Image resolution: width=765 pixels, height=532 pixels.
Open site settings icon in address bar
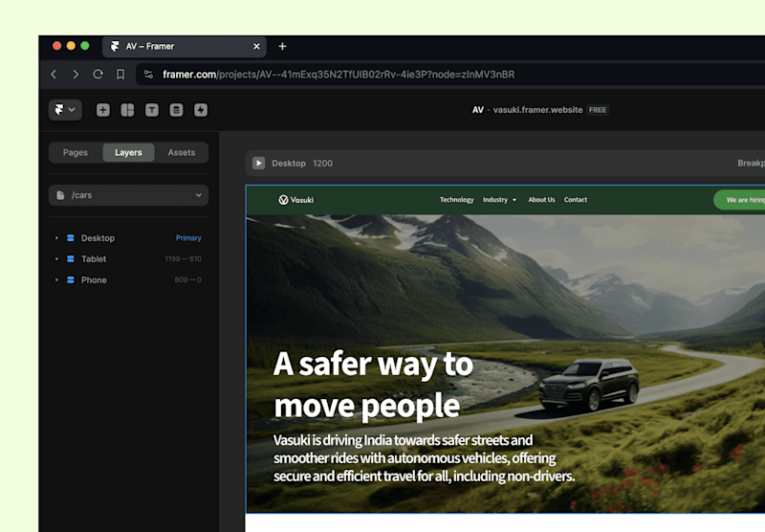coord(148,75)
